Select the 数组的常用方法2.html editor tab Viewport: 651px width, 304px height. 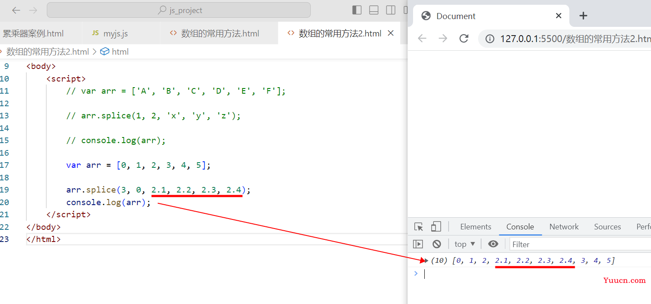pos(340,33)
